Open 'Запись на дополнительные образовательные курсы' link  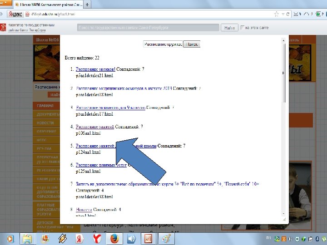point(167,184)
